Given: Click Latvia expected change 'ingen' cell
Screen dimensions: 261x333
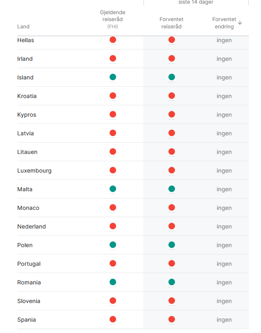Looking at the screenshot, I should coord(224,133).
